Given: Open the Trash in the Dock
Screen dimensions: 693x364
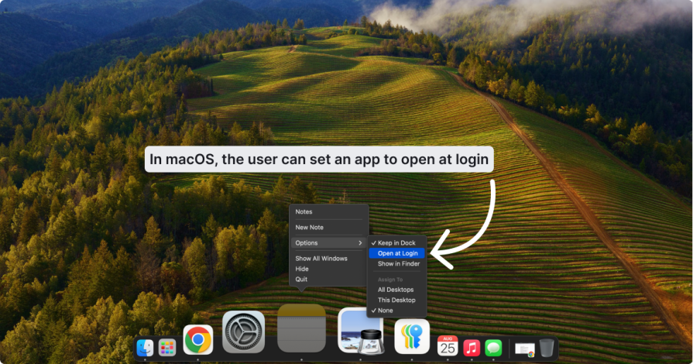Looking at the screenshot, I should click(547, 347).
